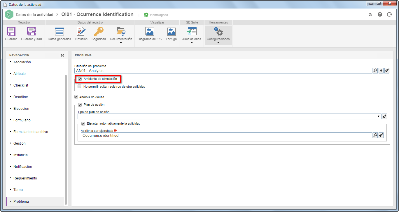Click the Homologado status icon
This screenshot has height=212, width=399.
(146, 15)
